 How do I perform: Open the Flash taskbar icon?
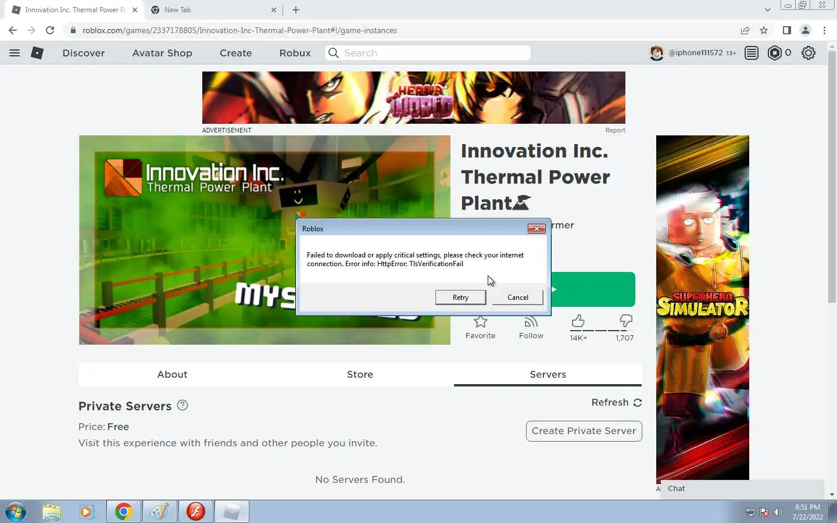[196, 512]
